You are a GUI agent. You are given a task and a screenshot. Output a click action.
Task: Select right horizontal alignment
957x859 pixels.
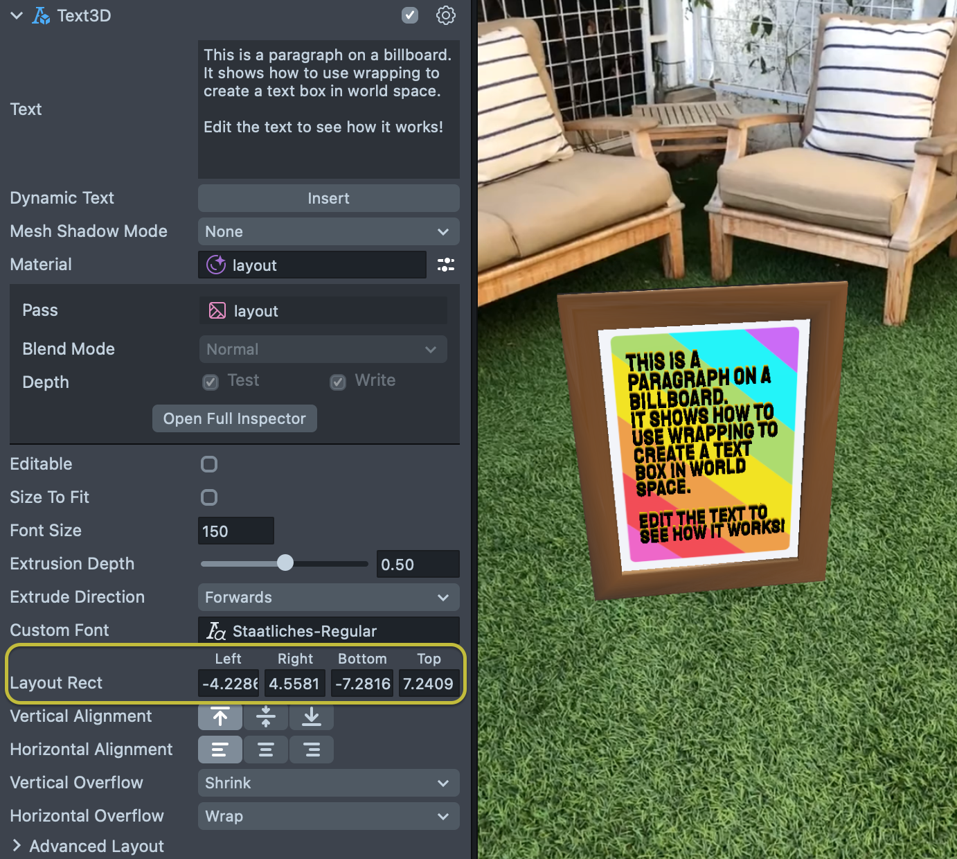tap(312, 750)
